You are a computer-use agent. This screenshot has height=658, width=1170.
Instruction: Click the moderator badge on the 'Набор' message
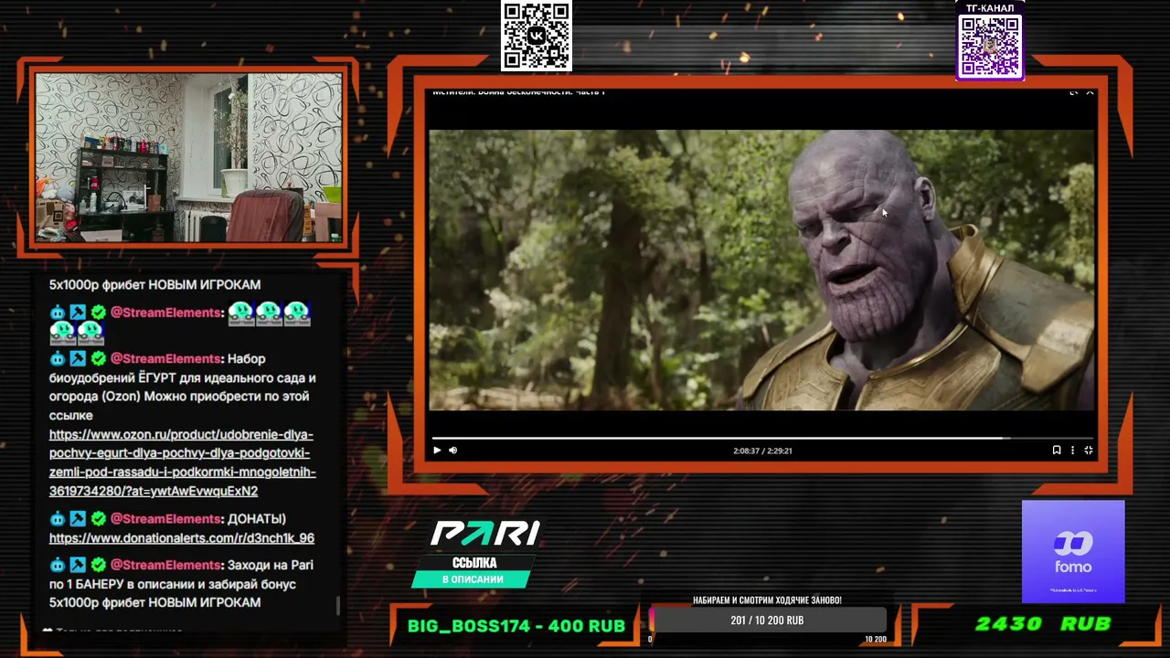(x=78, y=358)
